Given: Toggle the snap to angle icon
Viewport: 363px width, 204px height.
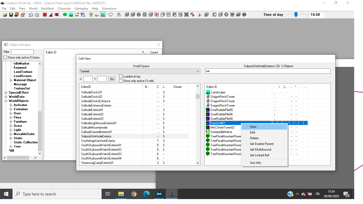Looking at the screenshot, I should tap(51, 15).
